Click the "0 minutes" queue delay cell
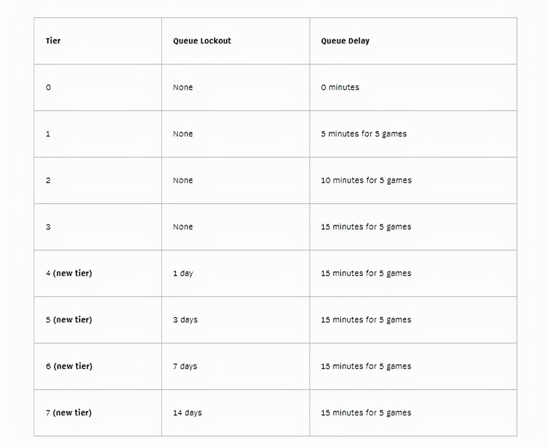The image size is (549, 447). coord(340,87)
